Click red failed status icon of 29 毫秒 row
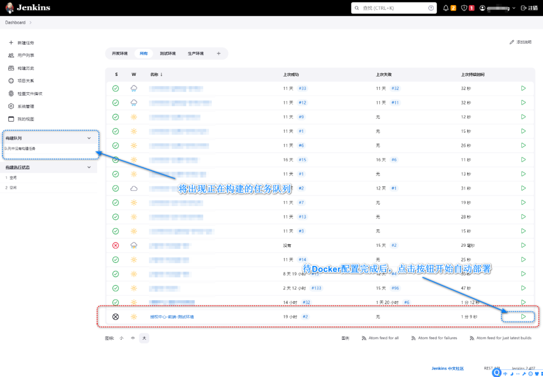 tap(116, 245)
